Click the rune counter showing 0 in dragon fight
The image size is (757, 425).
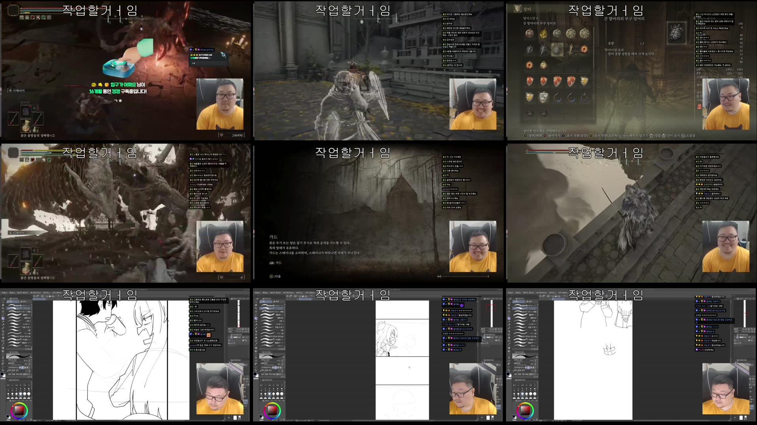pos(232,278)
